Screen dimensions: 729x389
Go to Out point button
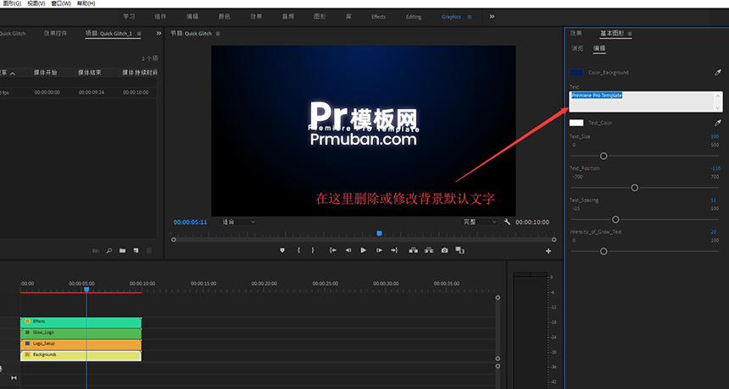pos(394,250)
